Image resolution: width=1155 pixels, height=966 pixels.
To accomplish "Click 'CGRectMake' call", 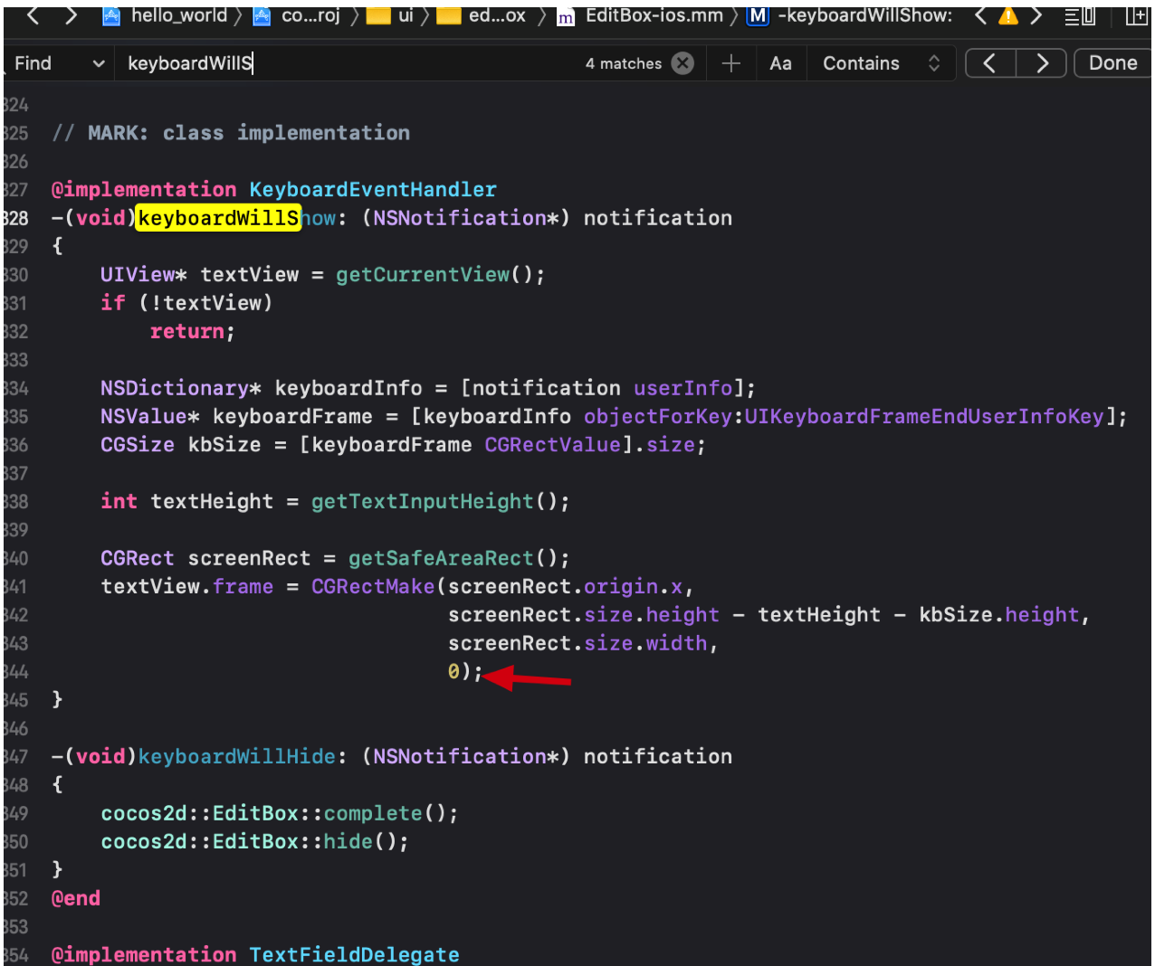I will tap(373, 586).
